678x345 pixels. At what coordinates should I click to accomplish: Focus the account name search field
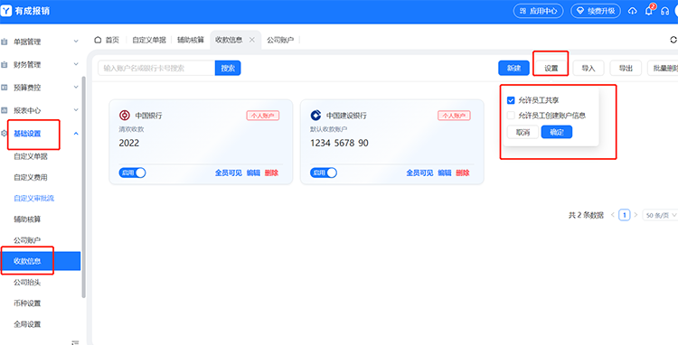(x=156, y=68)
